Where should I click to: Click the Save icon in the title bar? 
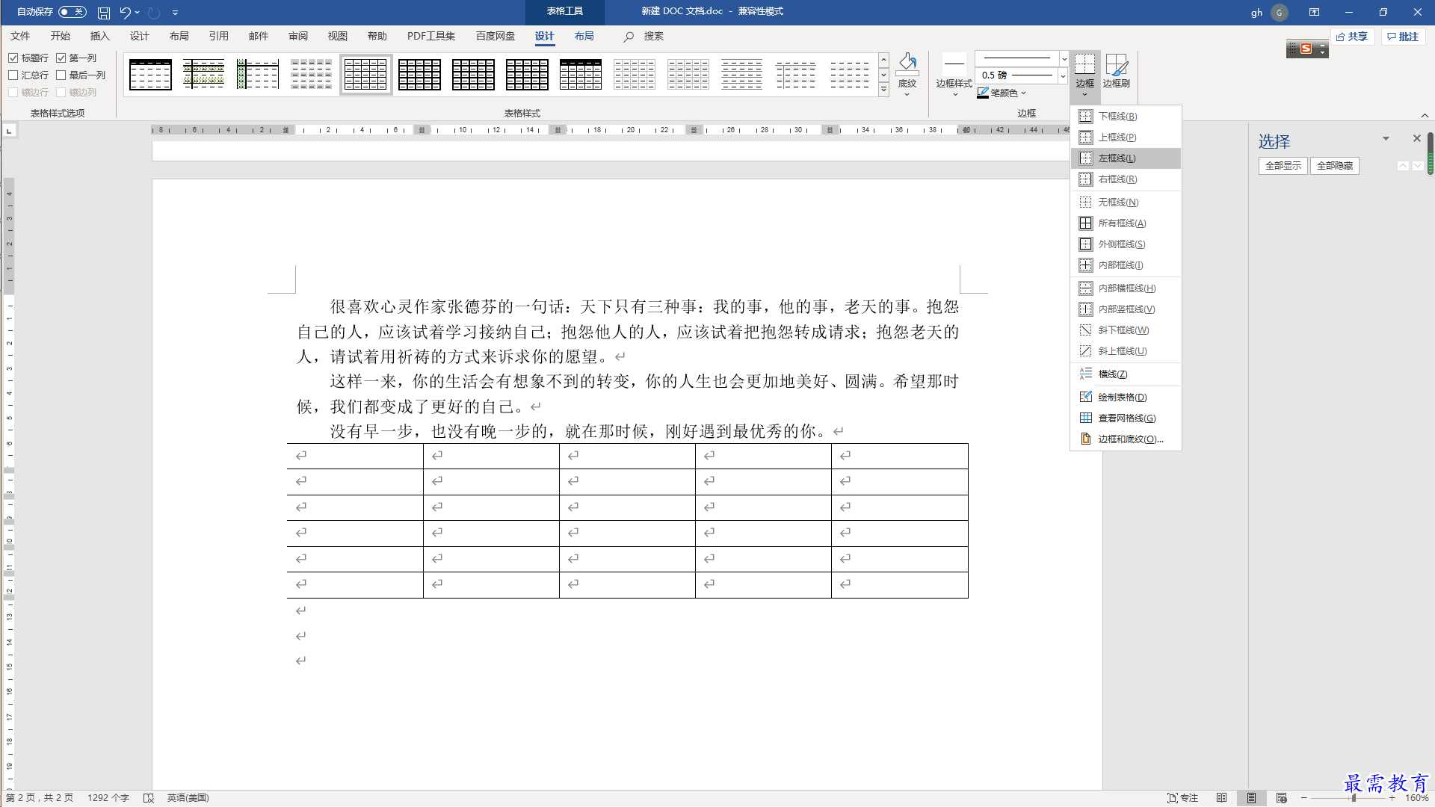[104, 13]
